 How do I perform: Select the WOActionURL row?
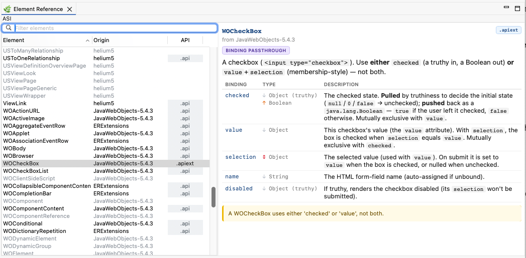pos(106,111)
